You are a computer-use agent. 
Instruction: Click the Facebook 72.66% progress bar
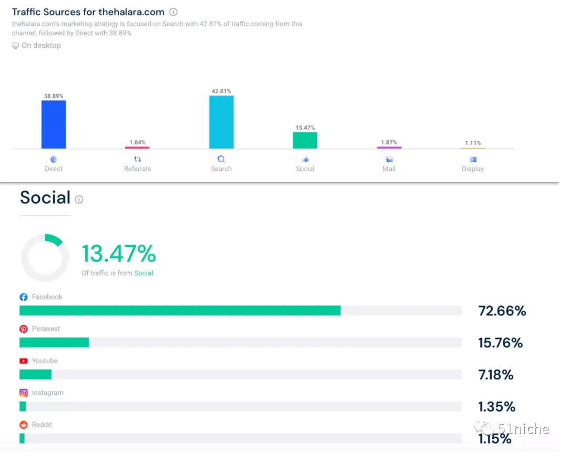(x=241, y=311)
